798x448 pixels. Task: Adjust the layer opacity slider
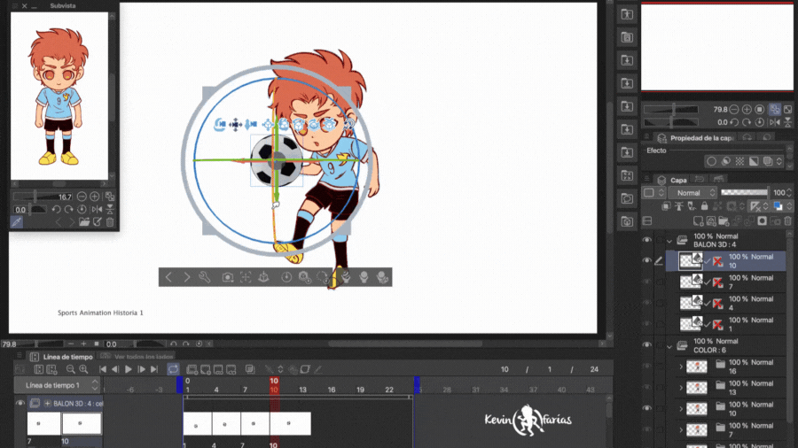pos(745,192)
